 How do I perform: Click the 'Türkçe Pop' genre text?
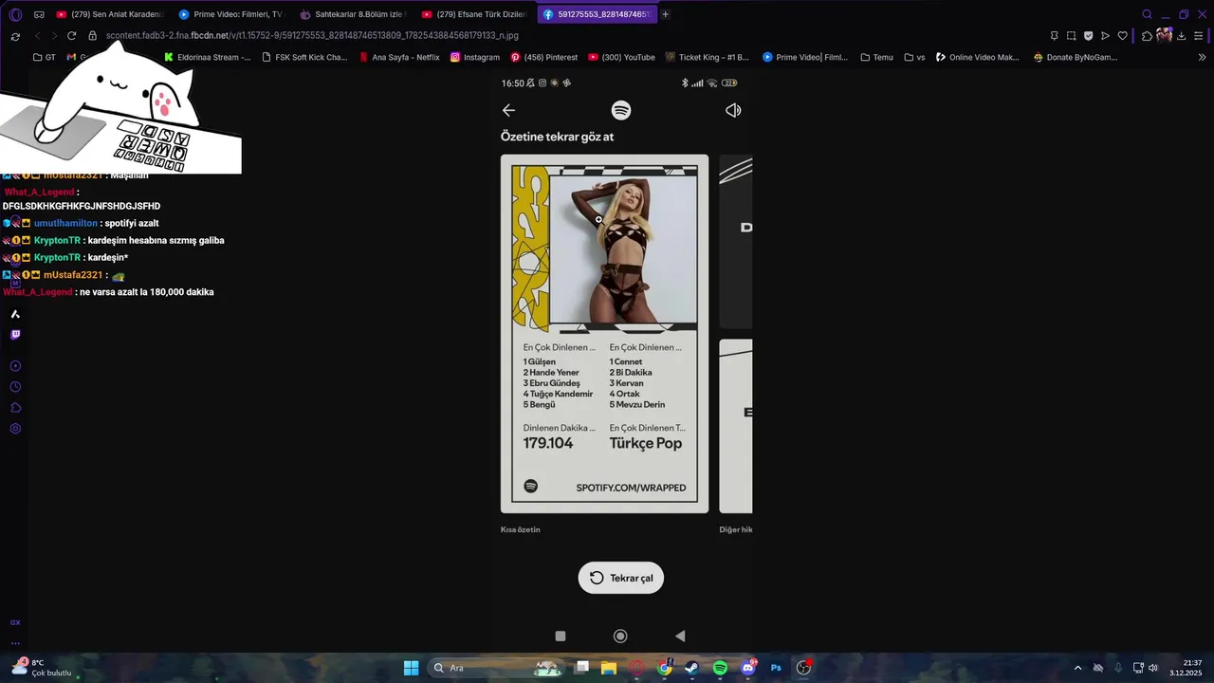click(x=645, y=443)
